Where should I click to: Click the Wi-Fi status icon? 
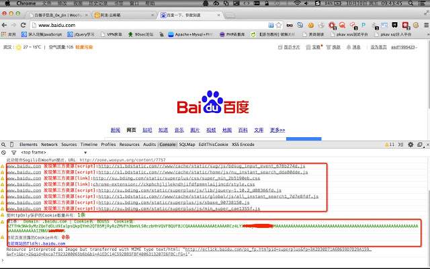[x=297, y=3]
